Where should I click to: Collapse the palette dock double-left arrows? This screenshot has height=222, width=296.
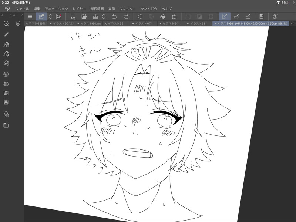coord(2,15)
